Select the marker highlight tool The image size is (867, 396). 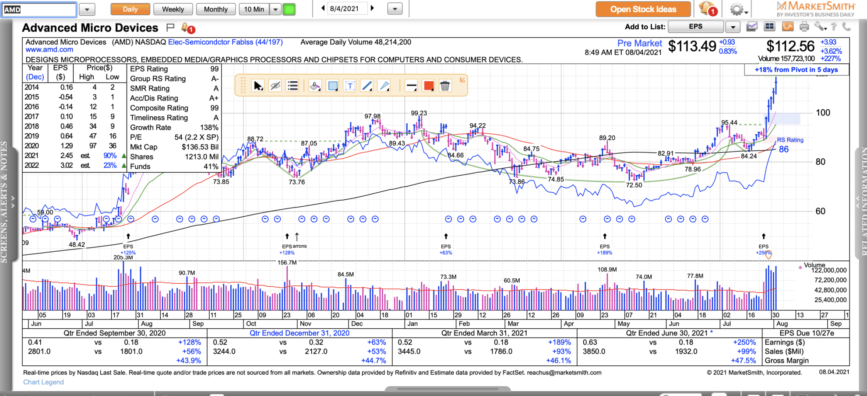pos(315,86)
